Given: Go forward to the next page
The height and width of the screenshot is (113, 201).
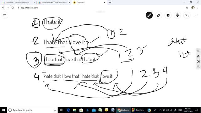Looking at the screenshot, I should (x=8, y=8).
